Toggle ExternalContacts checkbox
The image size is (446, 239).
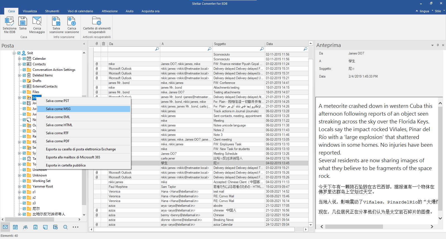[x=24, y=86]
